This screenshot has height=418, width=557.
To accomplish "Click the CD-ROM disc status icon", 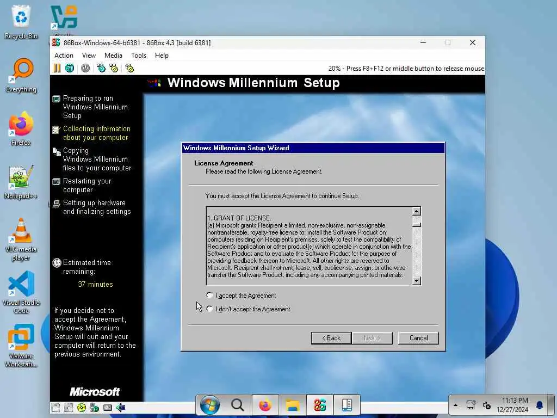I will click(x=82, y=408).
